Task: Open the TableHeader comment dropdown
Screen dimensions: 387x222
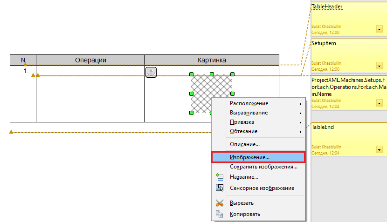Action: (379, 29)
